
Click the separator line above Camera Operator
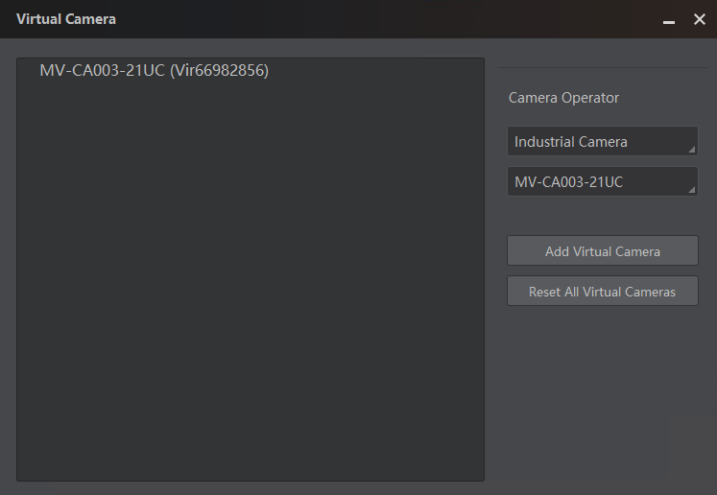pos(602,67)
